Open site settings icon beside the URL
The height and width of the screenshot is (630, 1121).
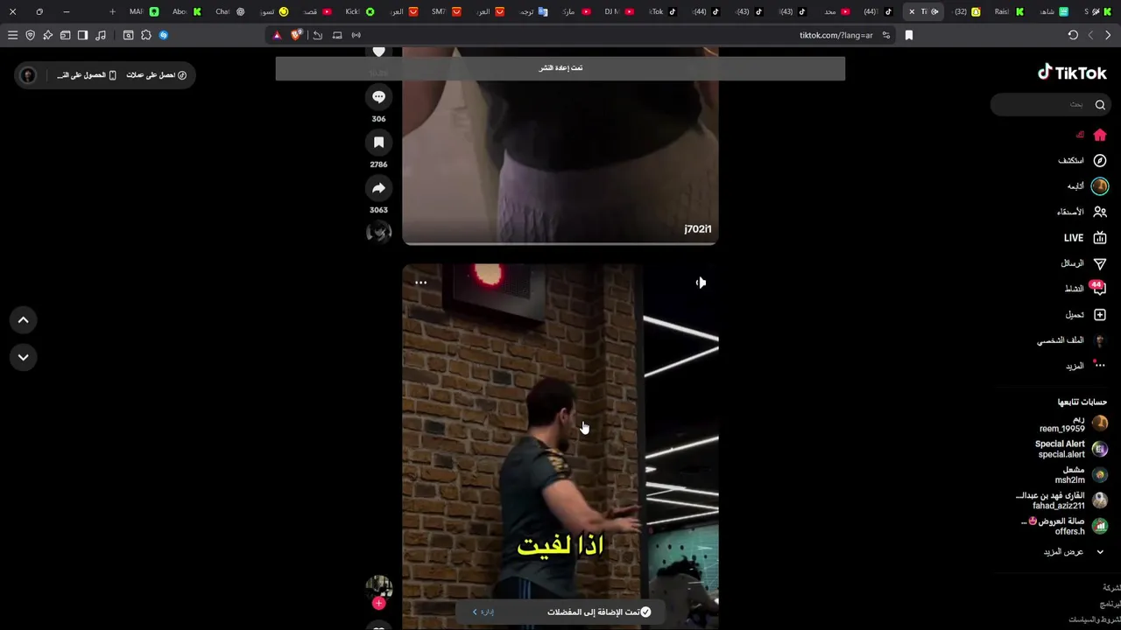886,35
